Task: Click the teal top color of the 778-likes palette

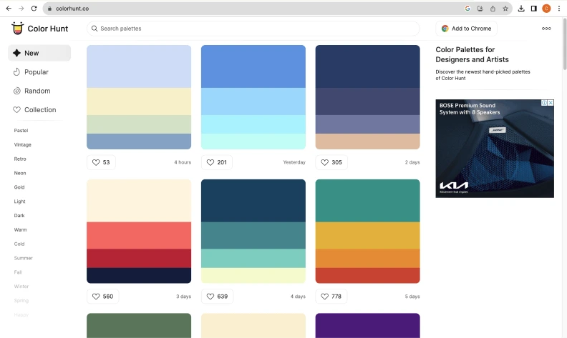Action: 367,200
